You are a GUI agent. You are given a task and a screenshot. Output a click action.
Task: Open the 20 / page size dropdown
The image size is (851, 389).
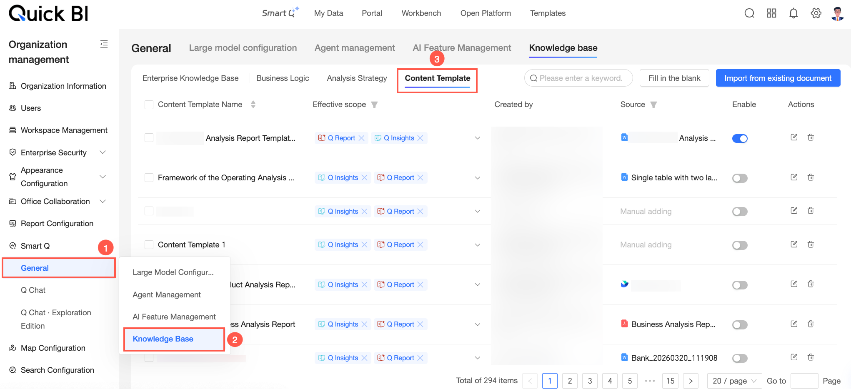pyautogui.click(x=734, y=381)
